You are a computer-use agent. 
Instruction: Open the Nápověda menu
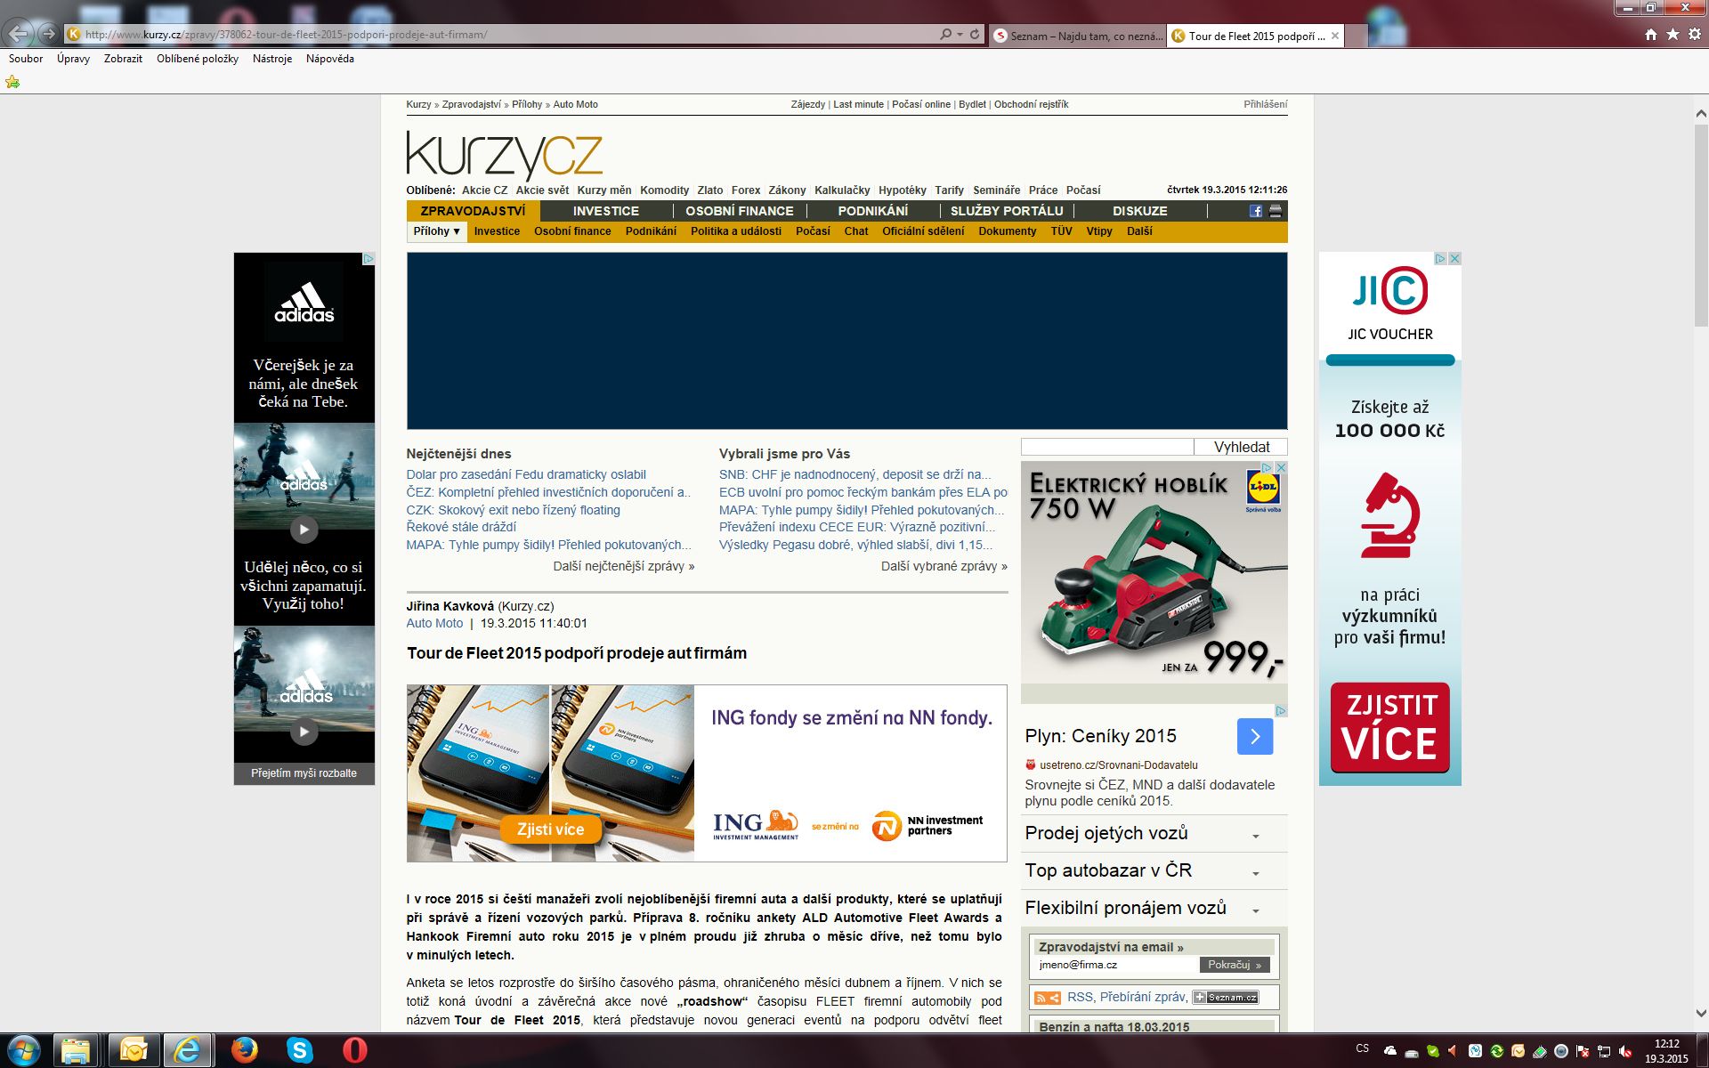[x=330, y=59]
